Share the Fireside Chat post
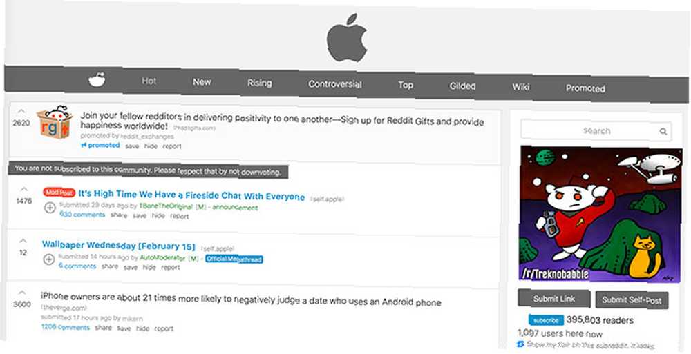The width and height of the screenshot is (691, 354). [119, 215]
